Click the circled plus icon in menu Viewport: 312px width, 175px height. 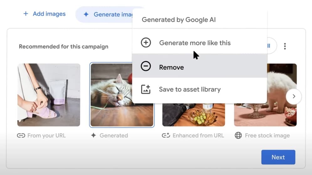(x=146, y=43)
